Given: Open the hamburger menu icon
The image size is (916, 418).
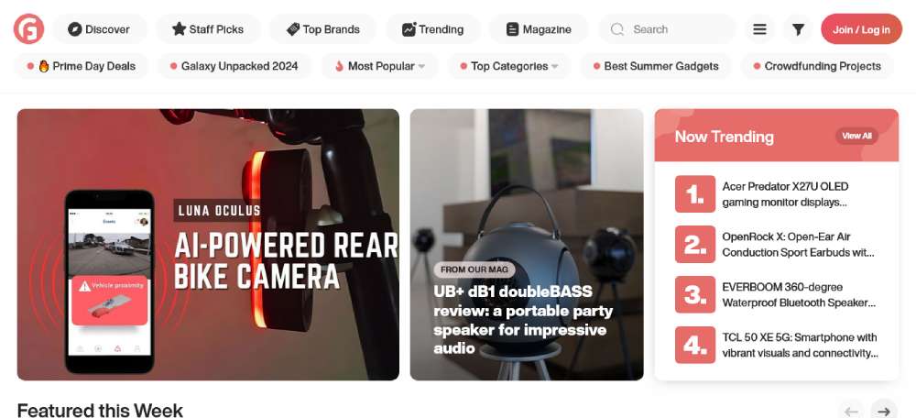Looking at the screenshot, I should point(759,29).
